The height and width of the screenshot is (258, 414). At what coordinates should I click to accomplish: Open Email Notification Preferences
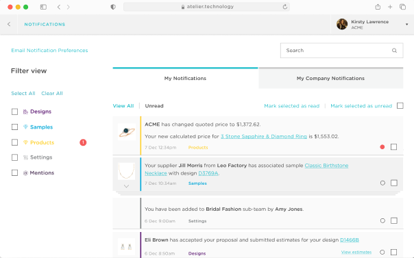coord(49,51)
